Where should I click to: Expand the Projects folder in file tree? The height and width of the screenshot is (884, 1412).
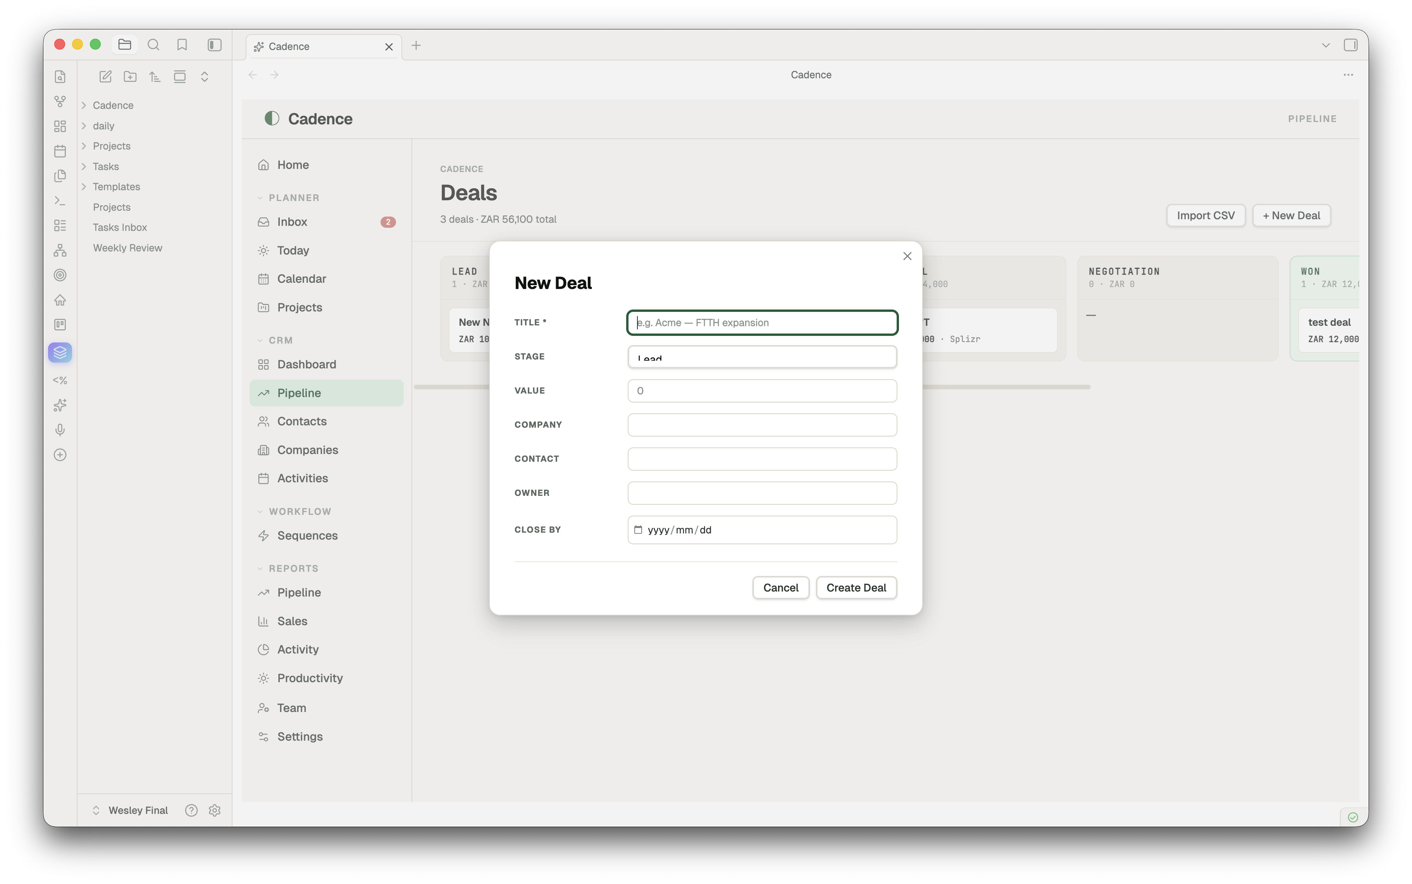click(x=84, y=146)
